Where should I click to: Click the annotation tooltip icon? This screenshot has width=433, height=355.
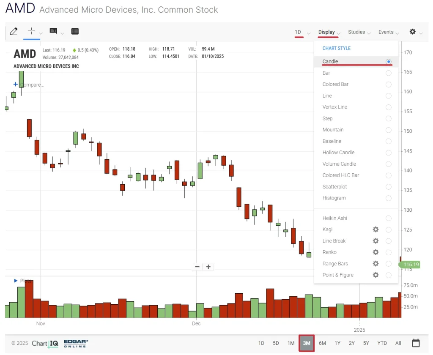pos(53,31)
